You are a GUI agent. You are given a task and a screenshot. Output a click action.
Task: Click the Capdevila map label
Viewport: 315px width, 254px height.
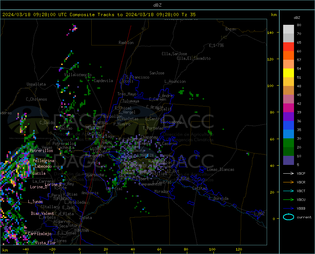tap(103, 81)
